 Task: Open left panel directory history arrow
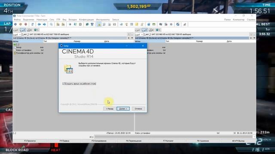[132, 38]
